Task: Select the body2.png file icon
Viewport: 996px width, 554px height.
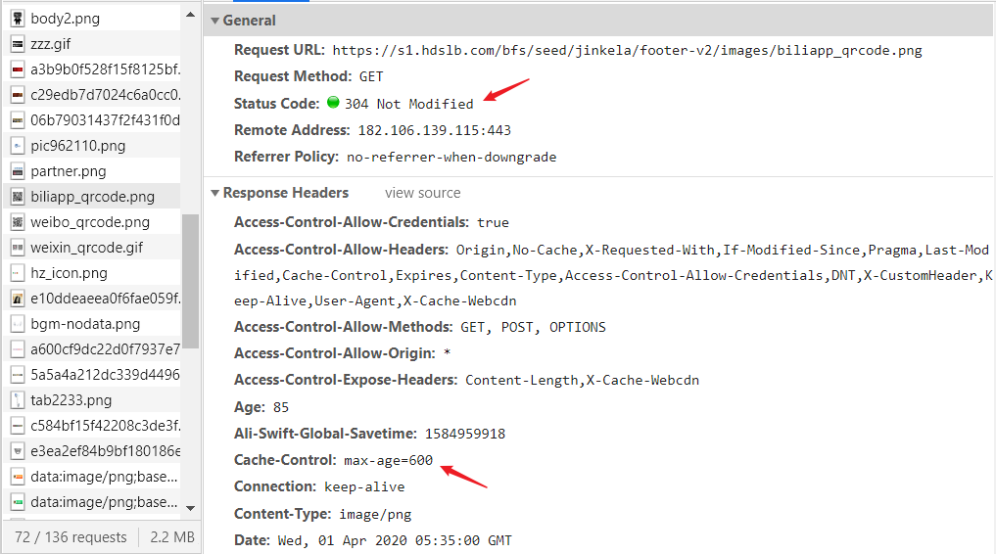Action: [x=18, y=19]
